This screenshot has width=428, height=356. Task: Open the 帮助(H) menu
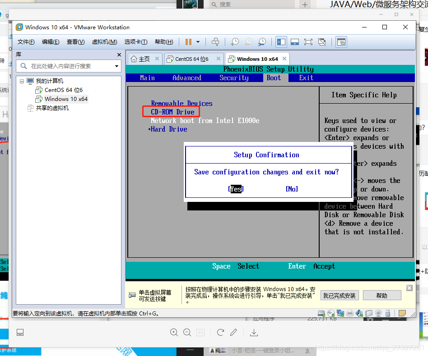[x=164, y=42]
